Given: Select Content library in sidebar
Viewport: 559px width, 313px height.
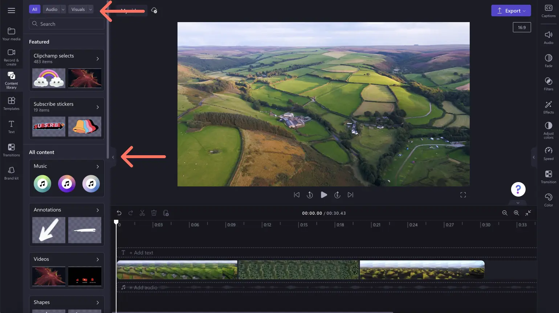Looking at the screenshot, I should (11, 80).
